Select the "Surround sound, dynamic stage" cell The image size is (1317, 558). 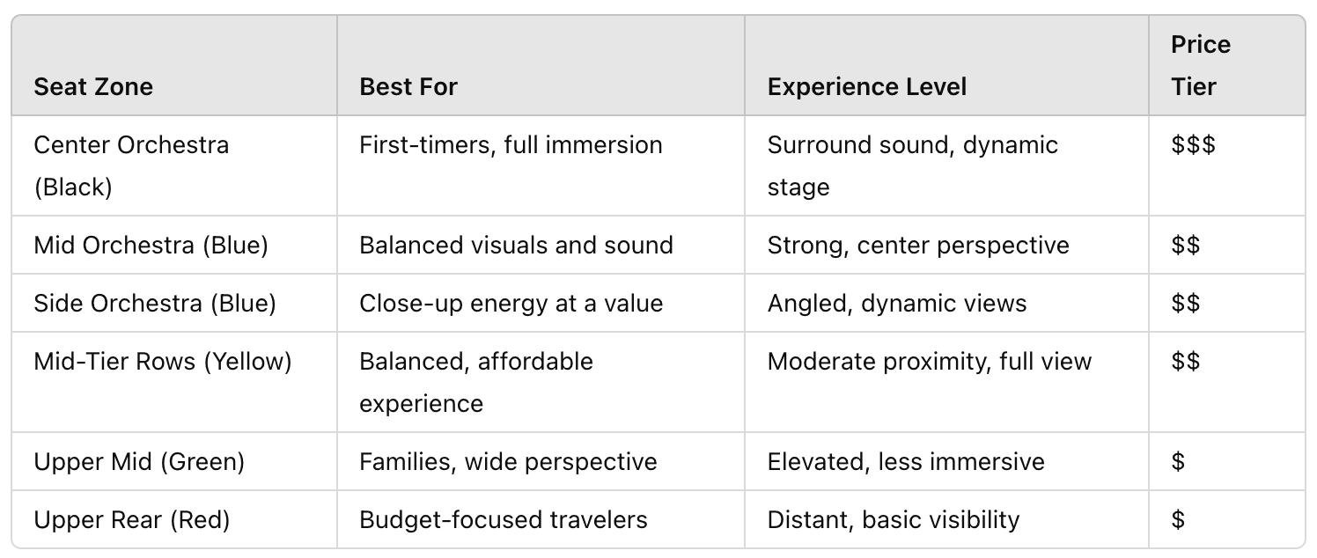coord(913,165)
